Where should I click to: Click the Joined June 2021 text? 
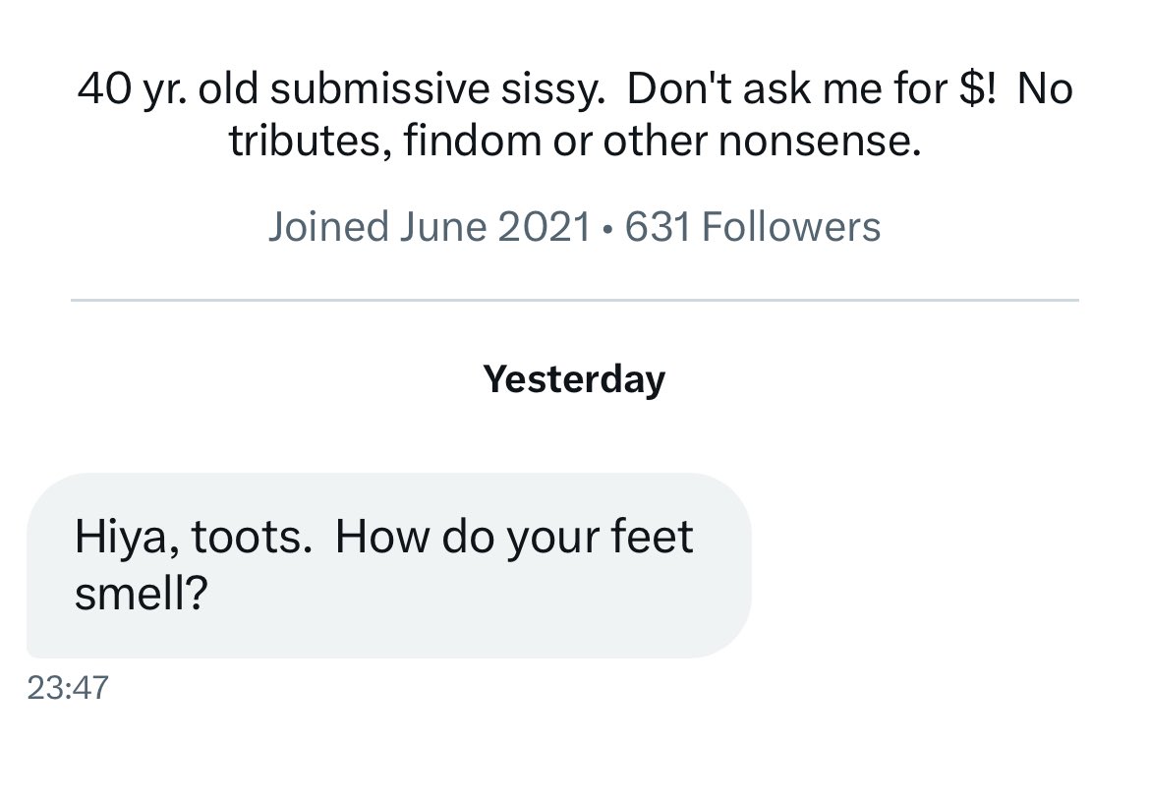click(x=430, y=227)
